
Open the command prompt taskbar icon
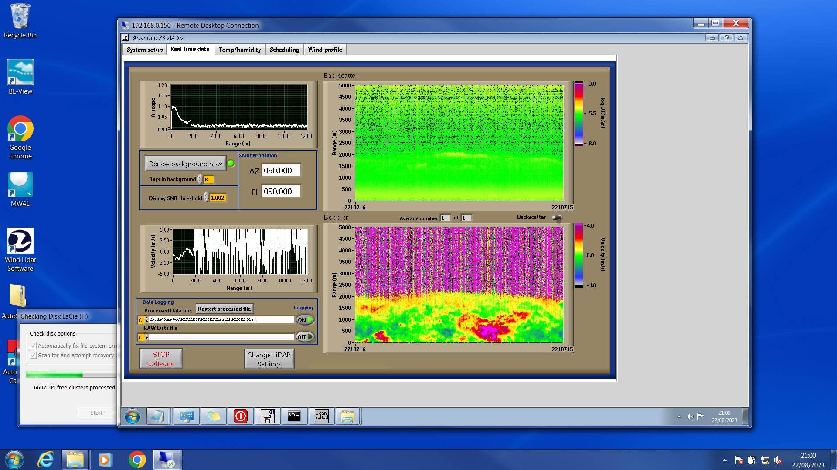click(294, 416)
